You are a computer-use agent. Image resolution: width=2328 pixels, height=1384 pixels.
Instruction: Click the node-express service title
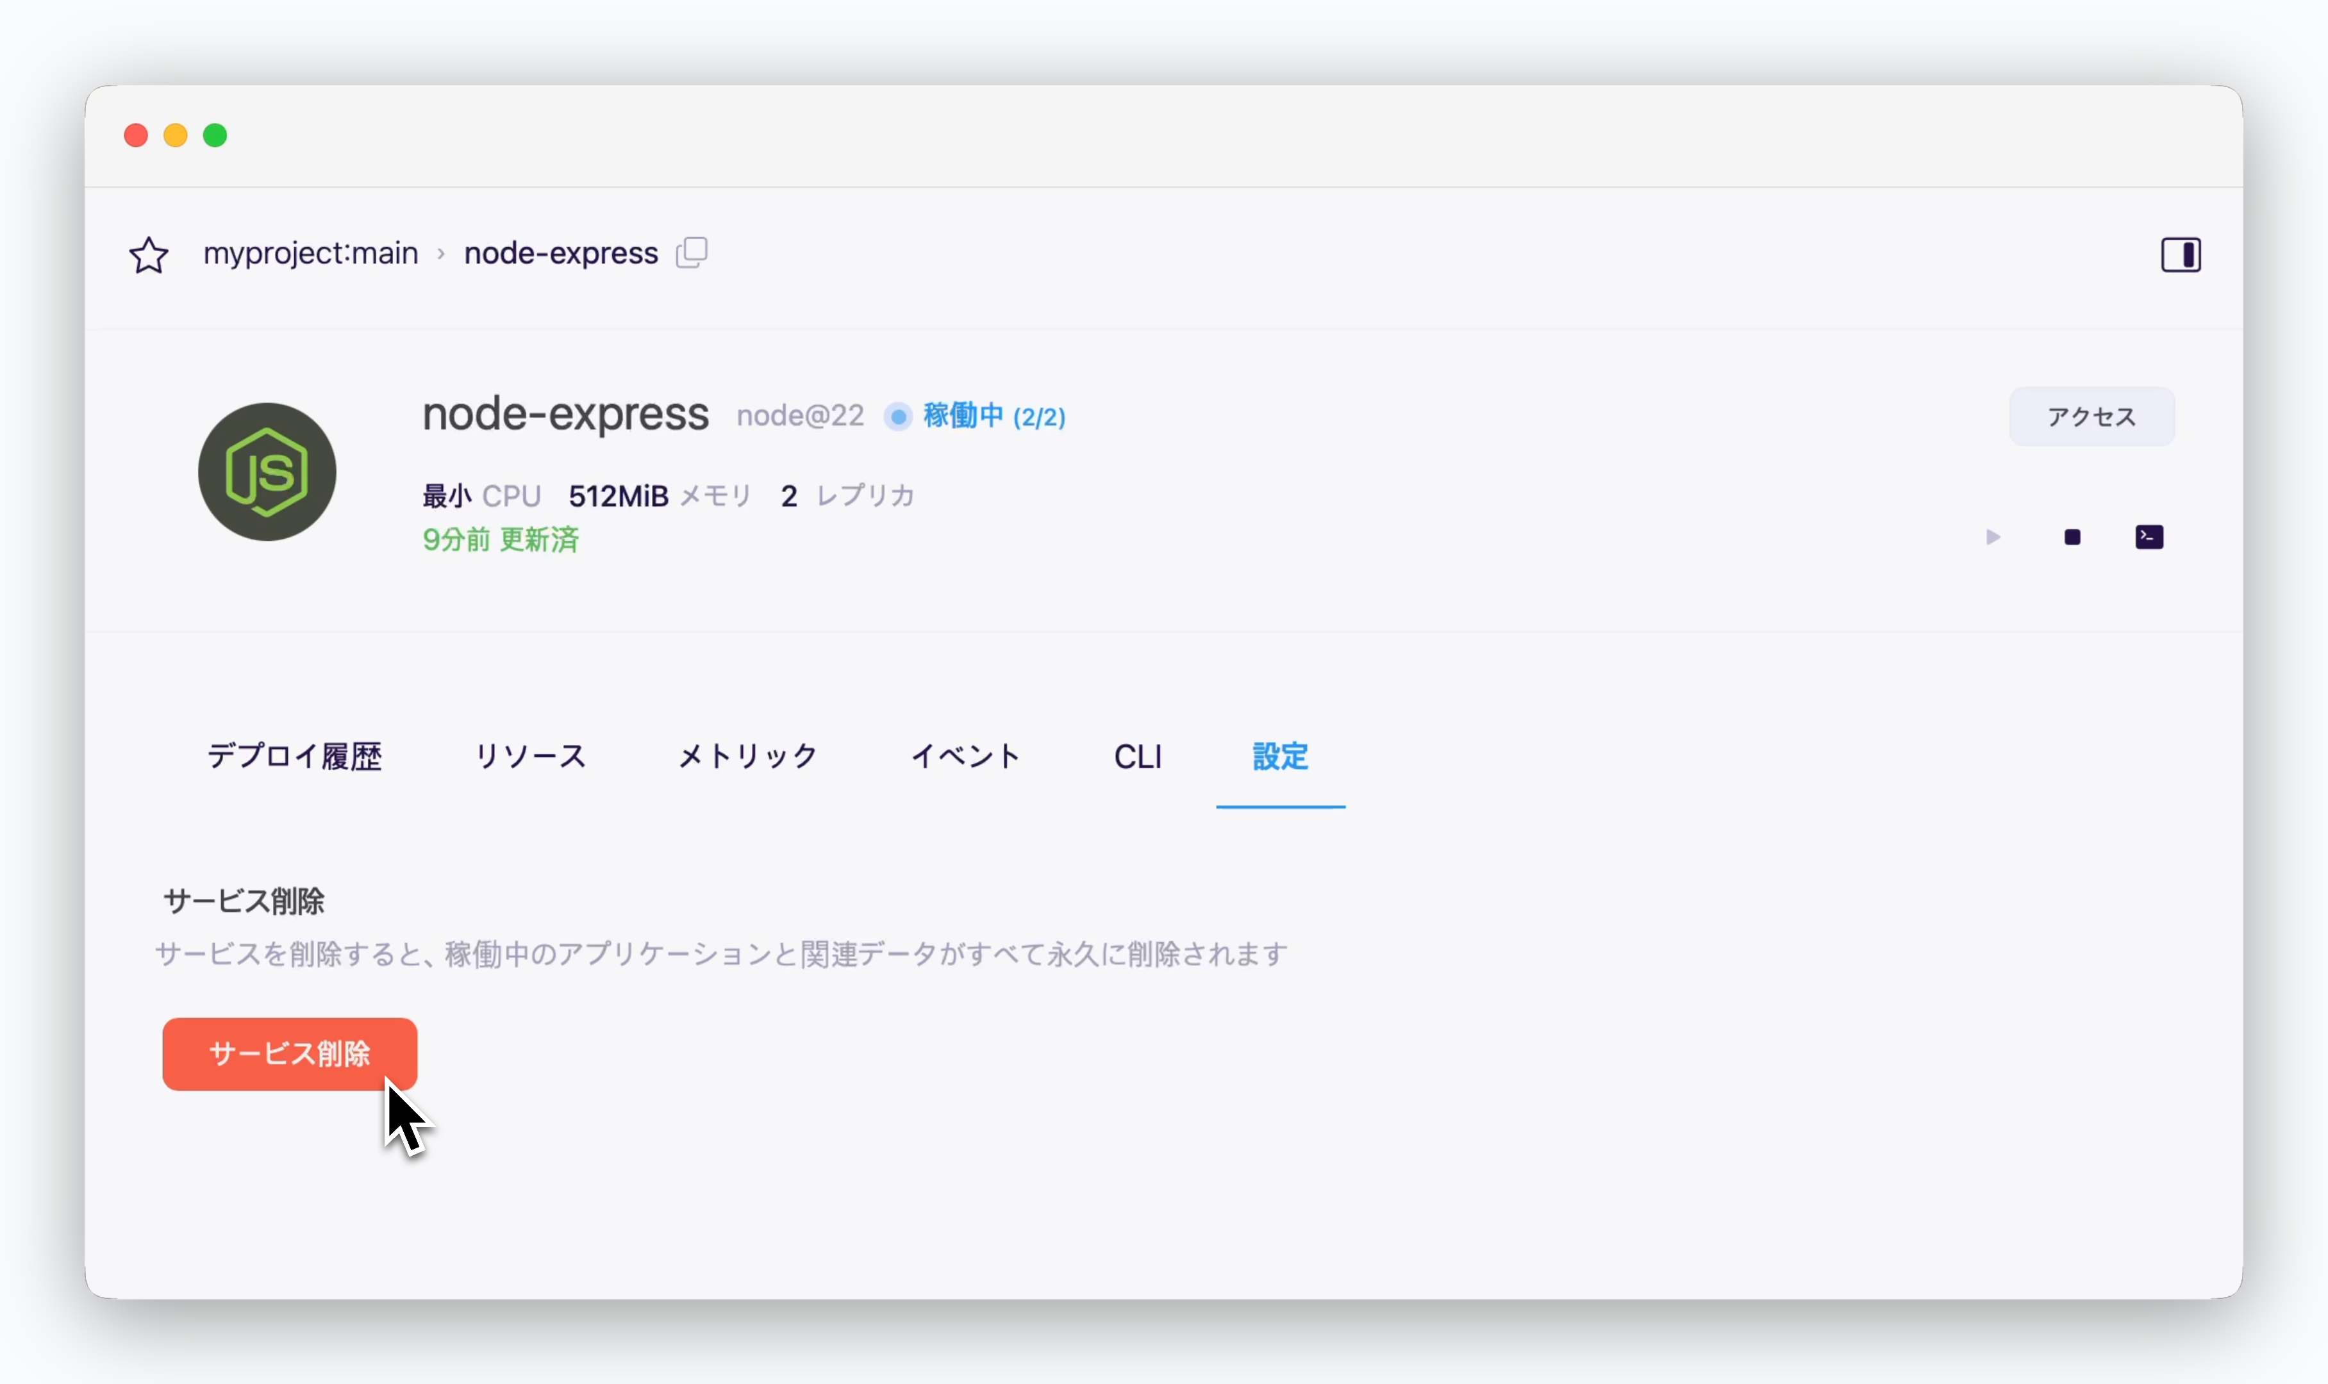[x=566, y=414]
